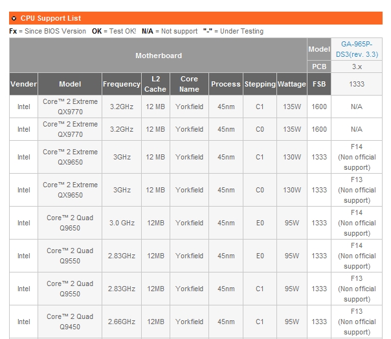The width and height of the screenshot is (391, 339).
Task: Click the Vender column header
Action: tap(24, 84)
